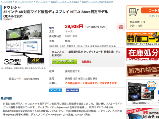Open the 箱汚れ特価 banner
Viewport: 159px width, 119px height.
(143, 71)
